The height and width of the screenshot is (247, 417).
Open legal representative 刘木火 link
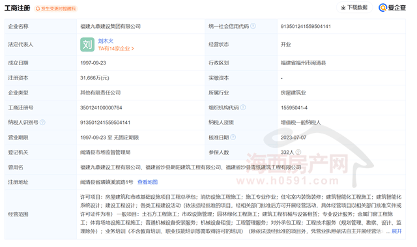(106, 41)
